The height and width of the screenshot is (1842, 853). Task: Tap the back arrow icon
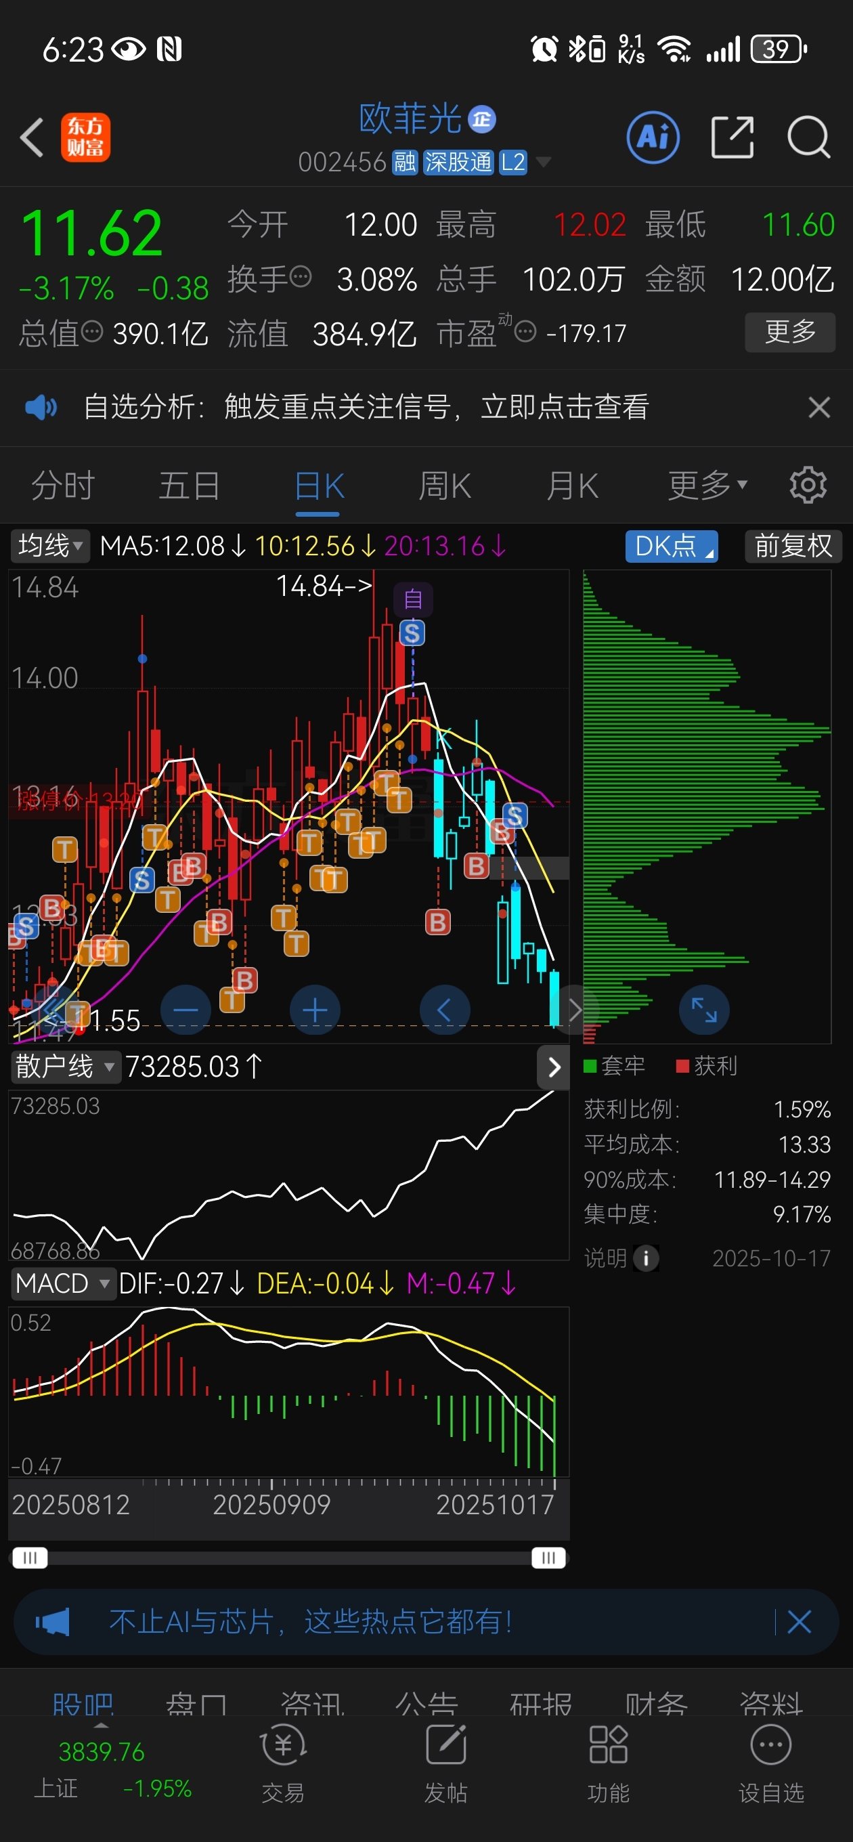coord(32,137)
